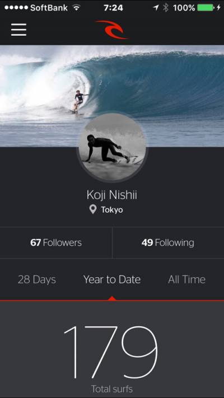Viewport: 224px width, 398px height.
Task: Tap the surfing wave cover photo
Action: coord(112,96)
